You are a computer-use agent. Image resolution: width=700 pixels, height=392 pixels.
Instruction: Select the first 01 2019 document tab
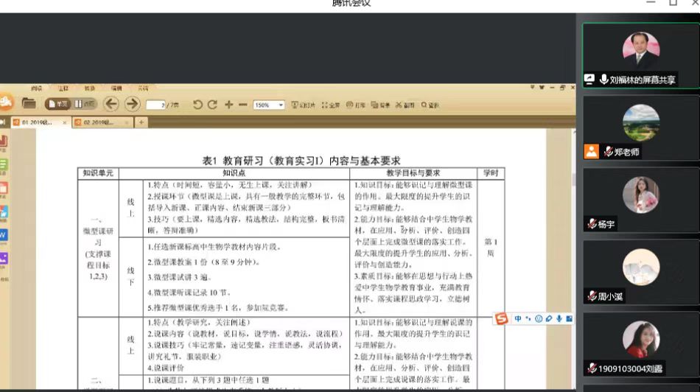tap(37, 122)
